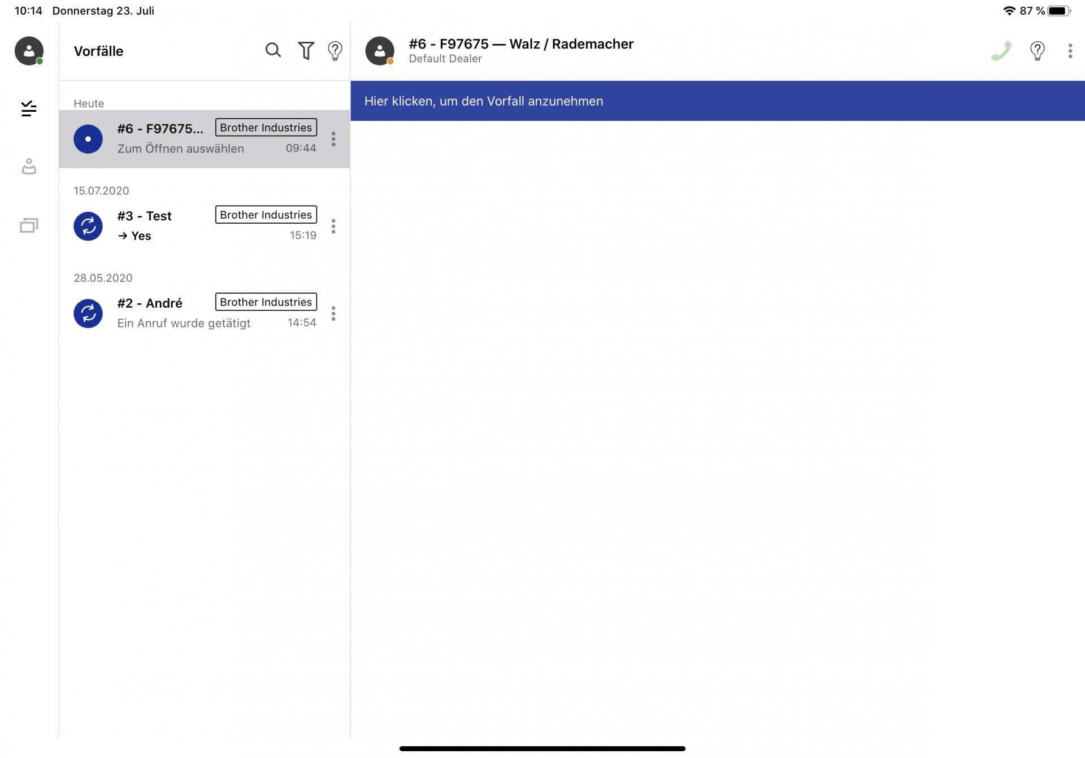Open sidebar user profile avatar

point(29,51)
